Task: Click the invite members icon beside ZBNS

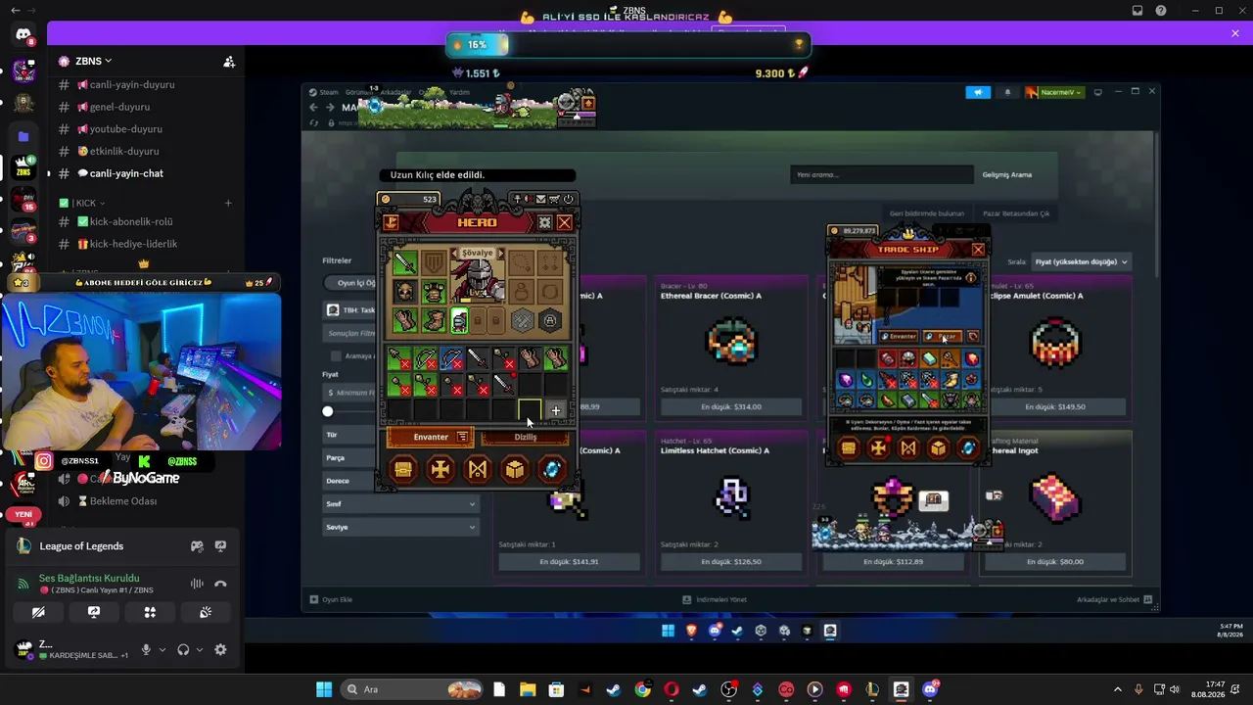Action: 229,61
